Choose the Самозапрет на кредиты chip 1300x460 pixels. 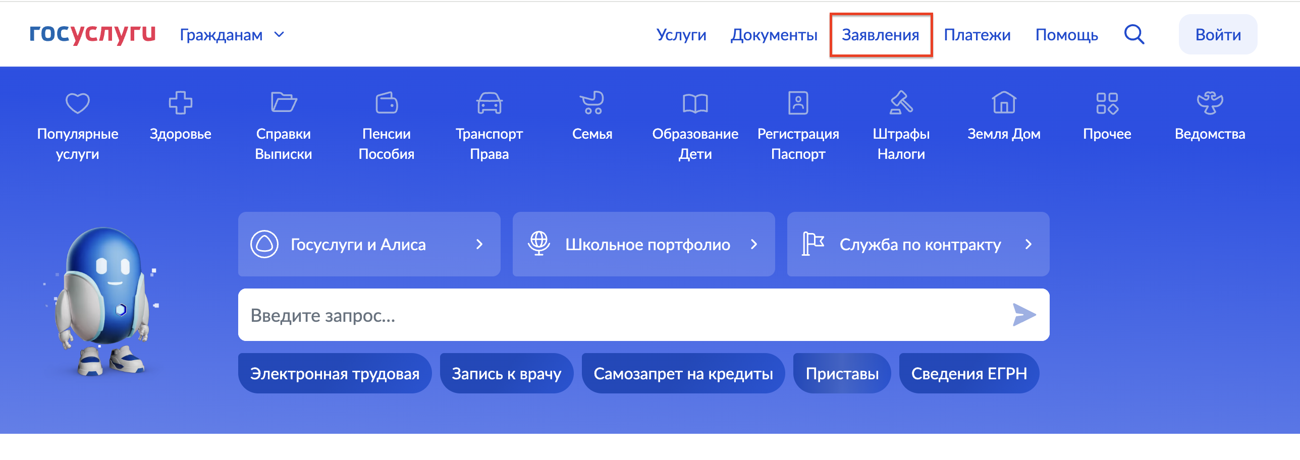pos(683,373)
